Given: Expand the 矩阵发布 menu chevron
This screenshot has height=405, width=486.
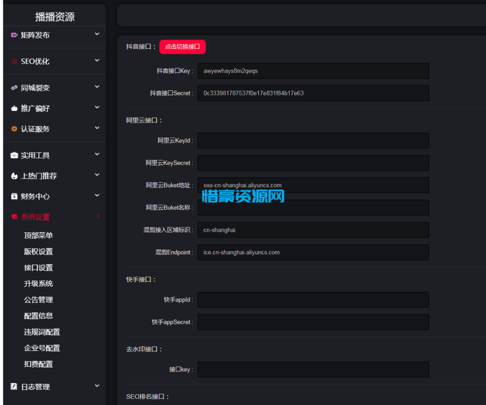Looking at the screenshot, I should click(x=97, y=35).
